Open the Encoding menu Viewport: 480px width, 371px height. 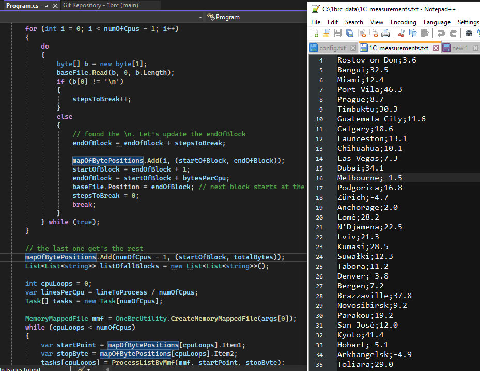tap(403, 22)
